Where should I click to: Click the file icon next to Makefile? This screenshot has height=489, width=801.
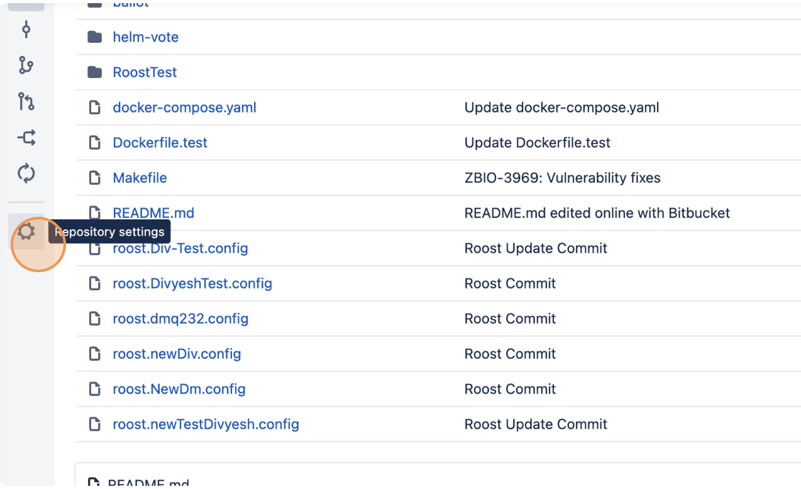point(94,178)
